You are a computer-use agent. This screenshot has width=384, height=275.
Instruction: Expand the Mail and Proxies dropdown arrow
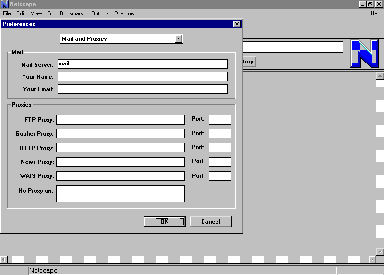coord(179,38)
